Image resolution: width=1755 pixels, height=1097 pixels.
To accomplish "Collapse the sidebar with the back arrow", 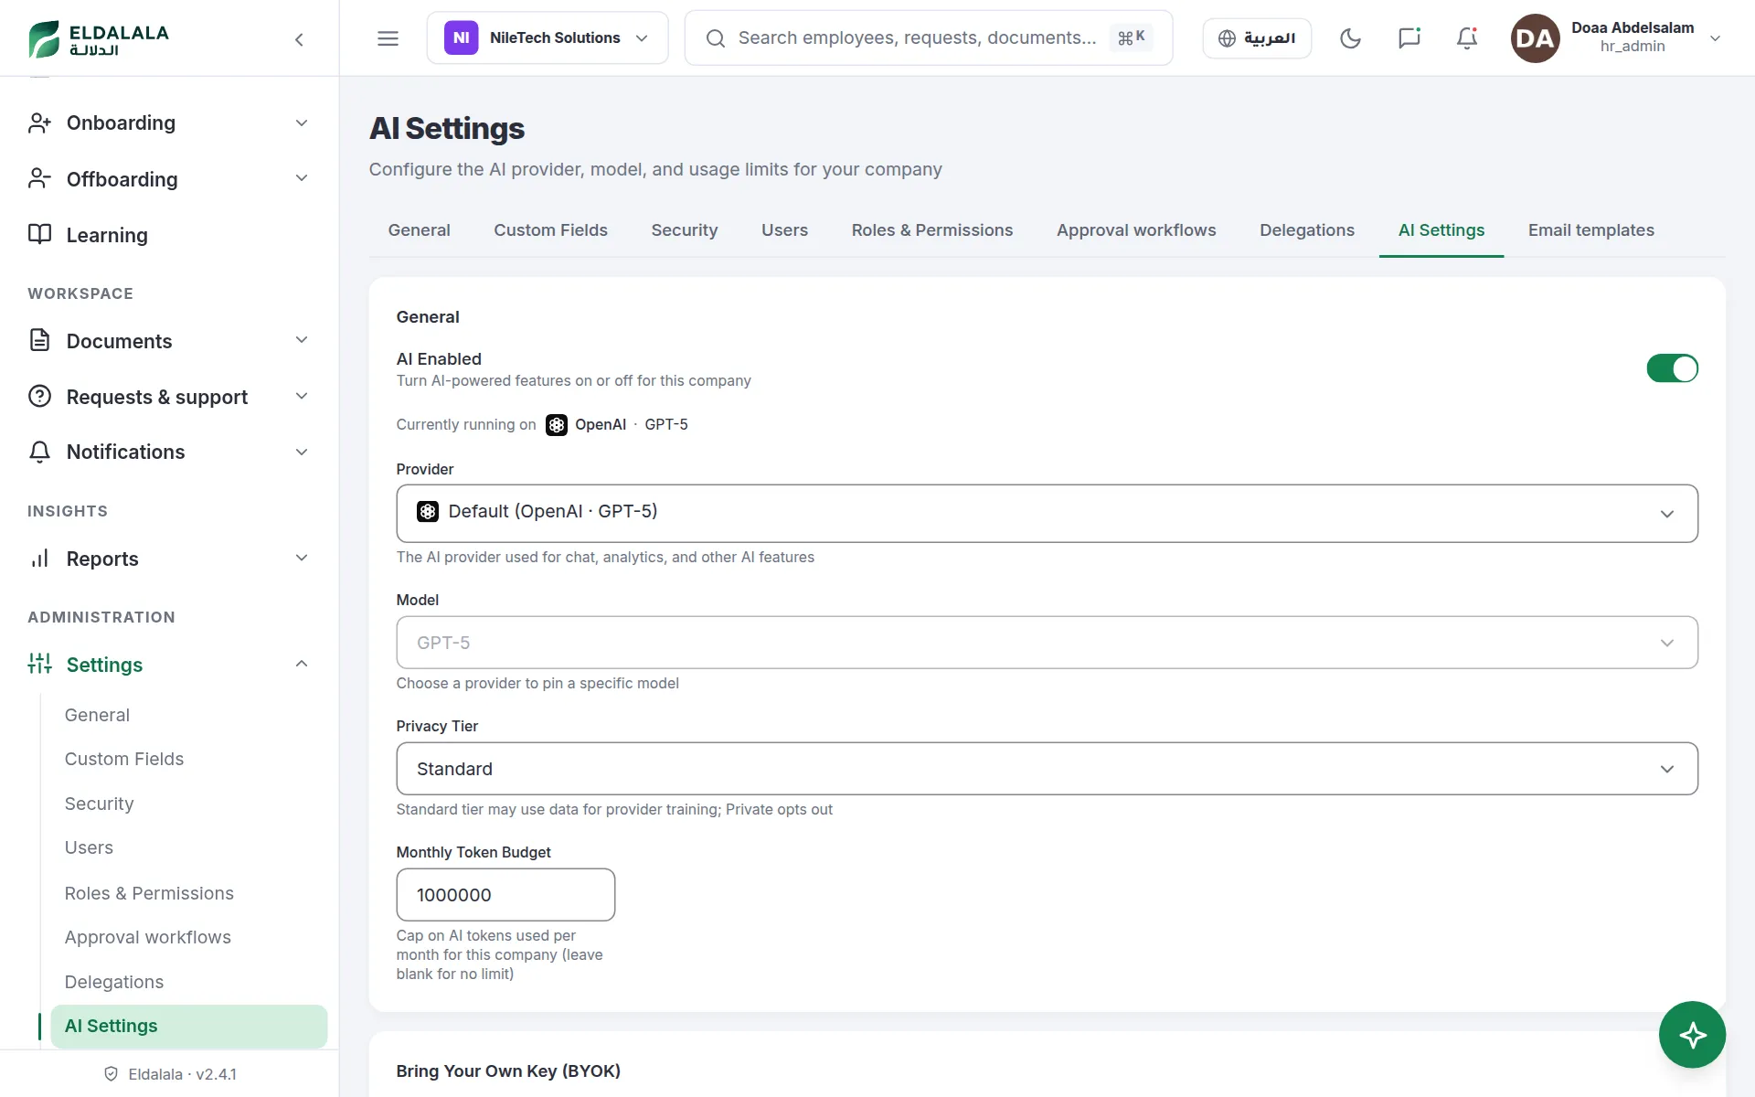I will [299, 39].
